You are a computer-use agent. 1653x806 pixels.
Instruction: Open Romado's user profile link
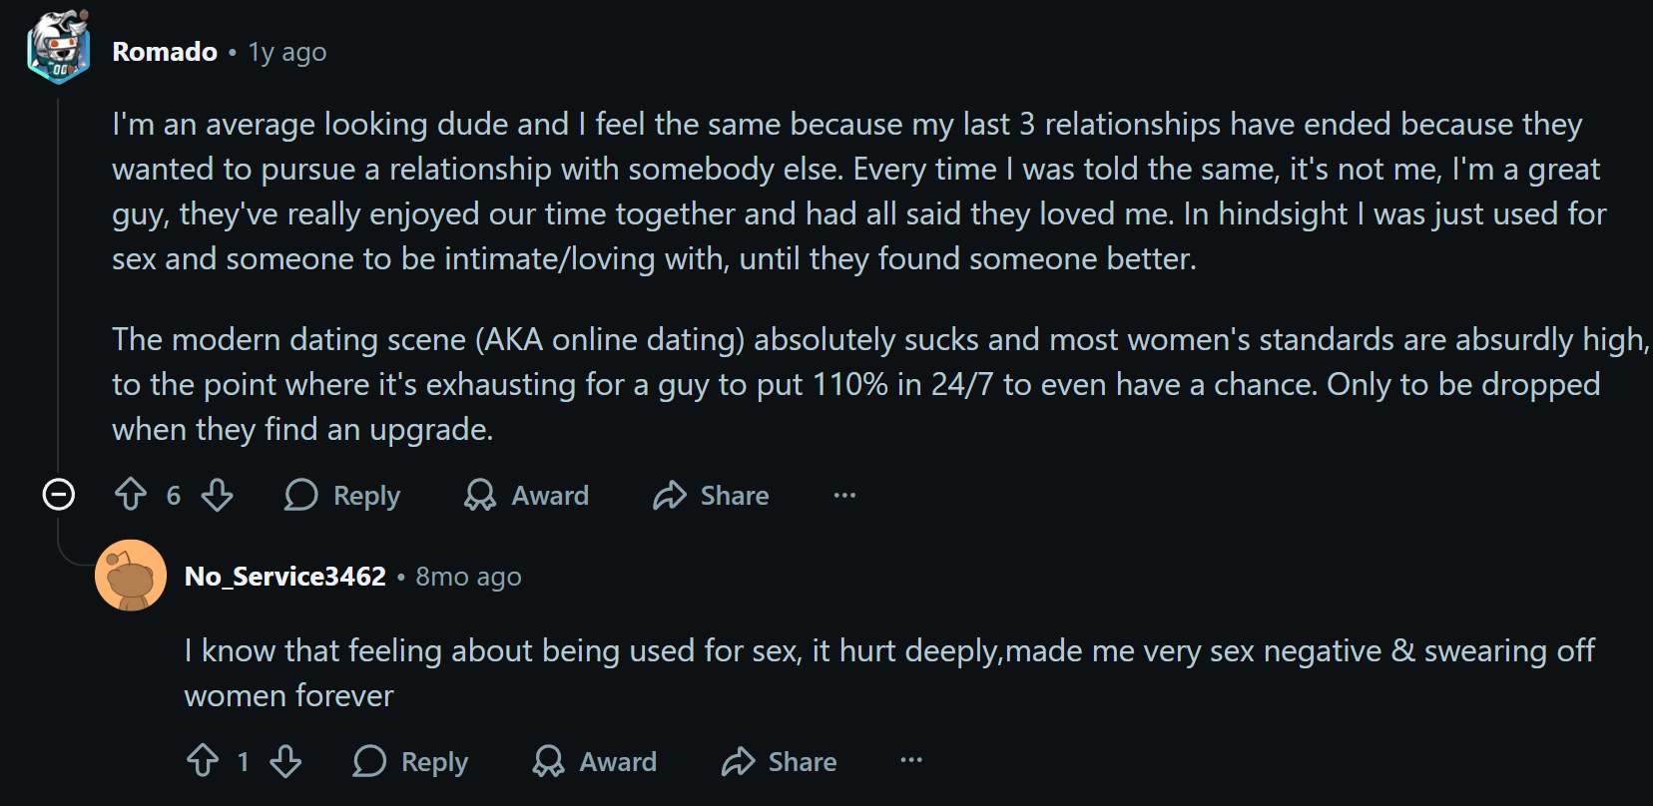165,52
